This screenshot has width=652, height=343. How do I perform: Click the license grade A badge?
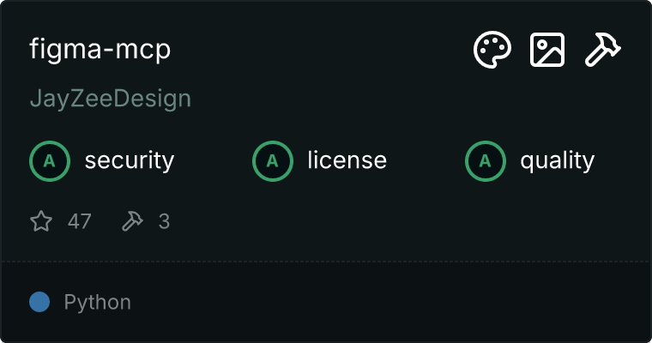tap(273, 161)
